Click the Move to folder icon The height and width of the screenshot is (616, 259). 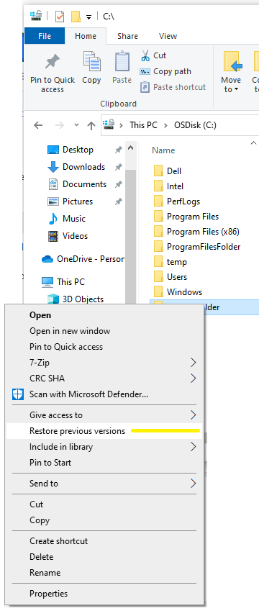pos(232,62)
